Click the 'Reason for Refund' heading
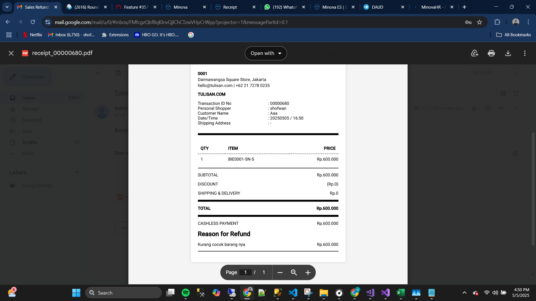The image size is (536, 301). pyautogui.click(x=224, y=234)
